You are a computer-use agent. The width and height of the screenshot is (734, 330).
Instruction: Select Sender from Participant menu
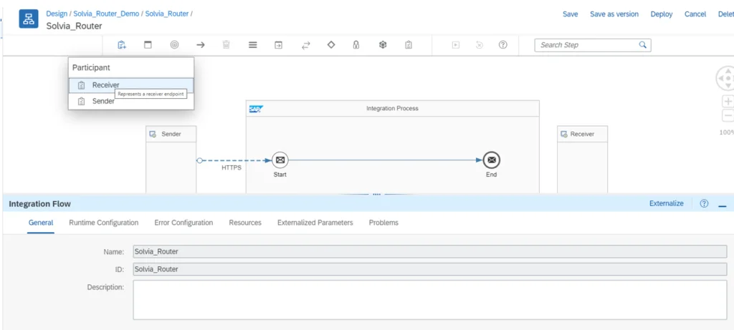(103, 102)
